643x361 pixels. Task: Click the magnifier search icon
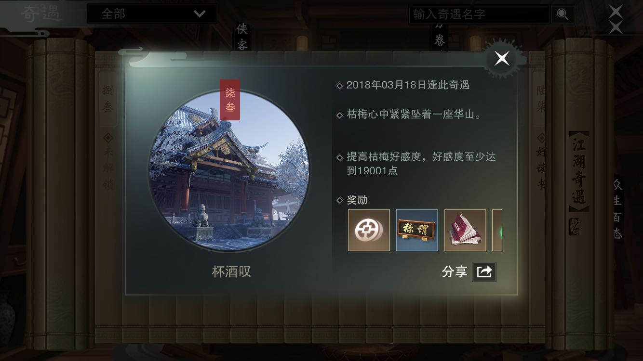coord(563,14)
